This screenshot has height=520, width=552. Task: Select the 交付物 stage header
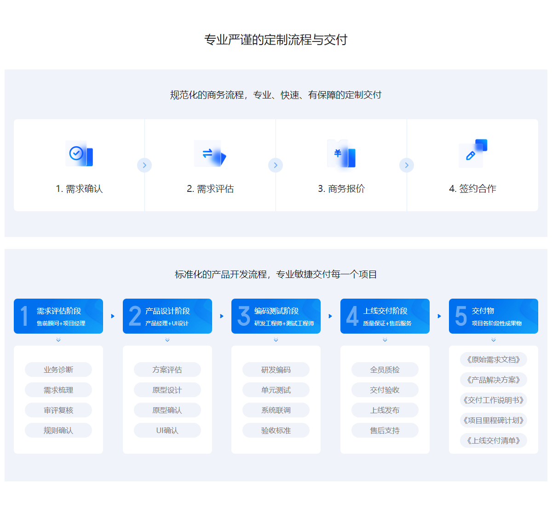pyautogui.click(x=494, y=316)
